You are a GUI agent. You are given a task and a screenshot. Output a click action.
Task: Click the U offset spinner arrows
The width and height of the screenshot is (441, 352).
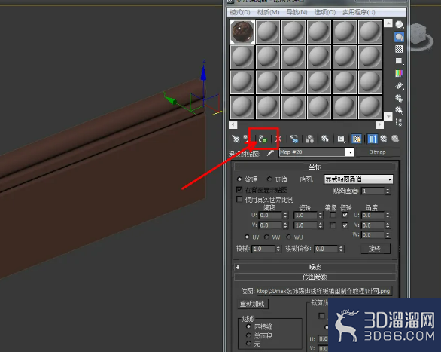click(285, 216)
